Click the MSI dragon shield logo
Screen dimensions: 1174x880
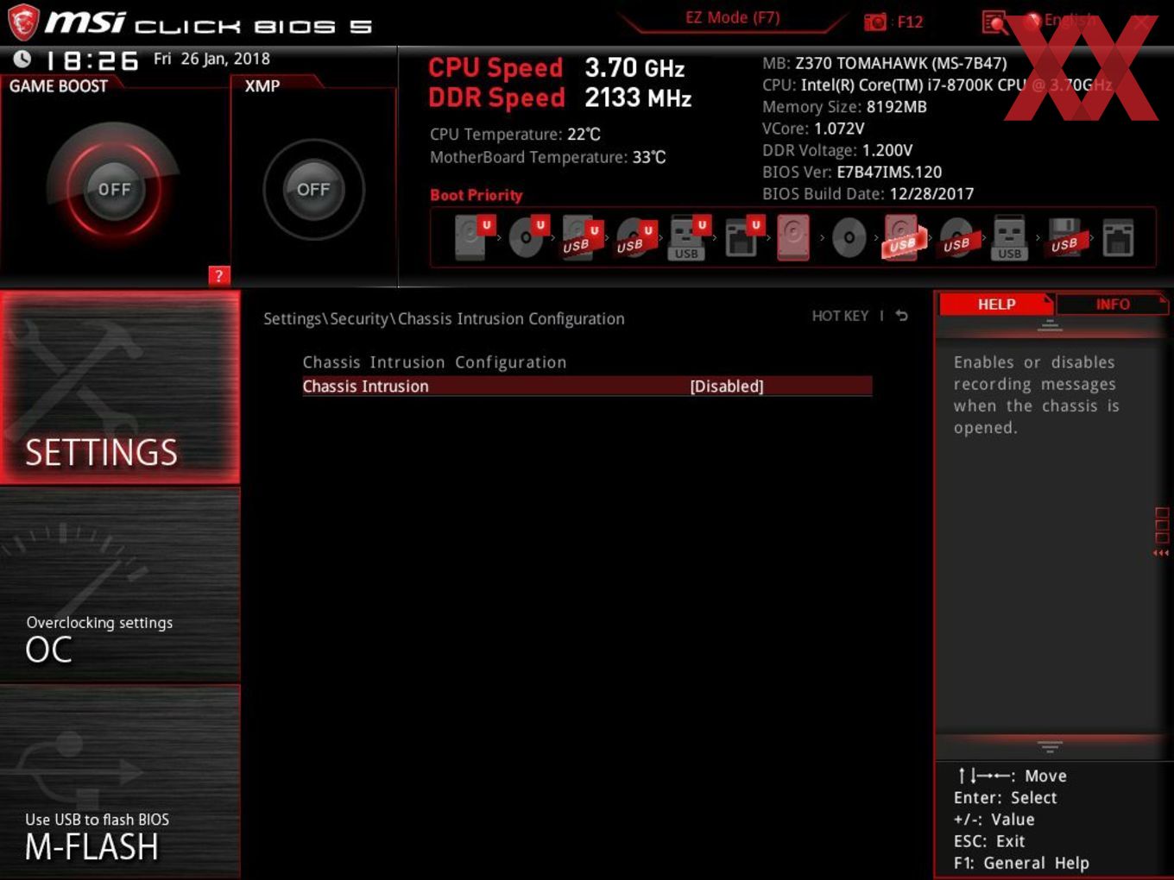click(23, 22)
